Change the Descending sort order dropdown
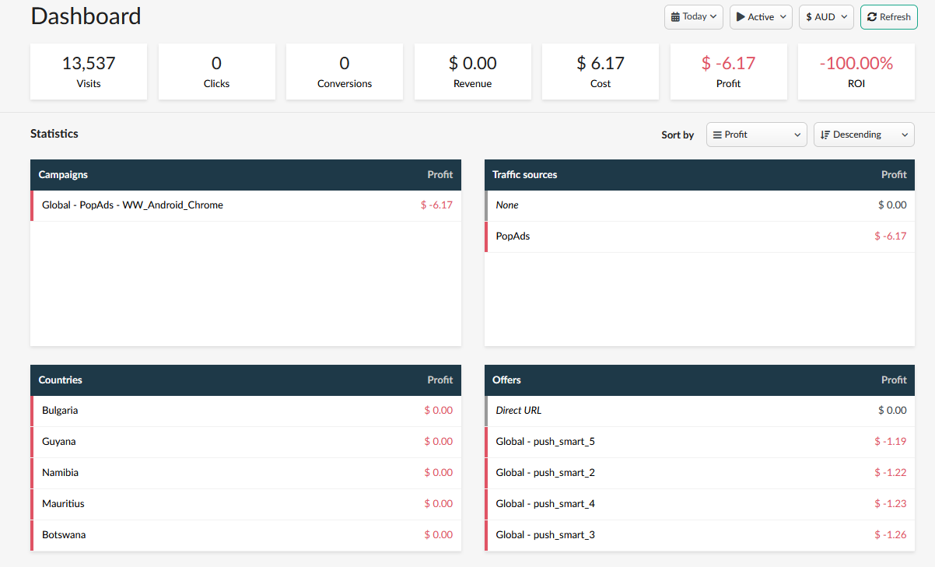 864,135
